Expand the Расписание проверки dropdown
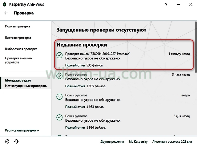This screenshot has height=146, width=197. point(22,130)
